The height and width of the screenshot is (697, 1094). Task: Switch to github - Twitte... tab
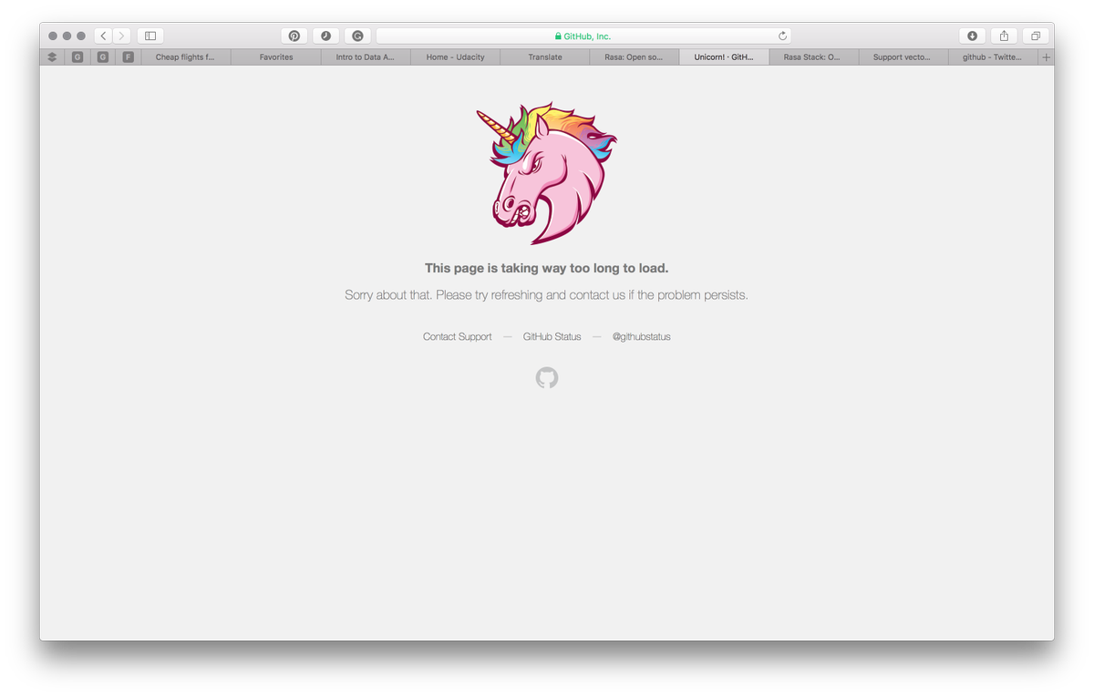pos(993,56)
